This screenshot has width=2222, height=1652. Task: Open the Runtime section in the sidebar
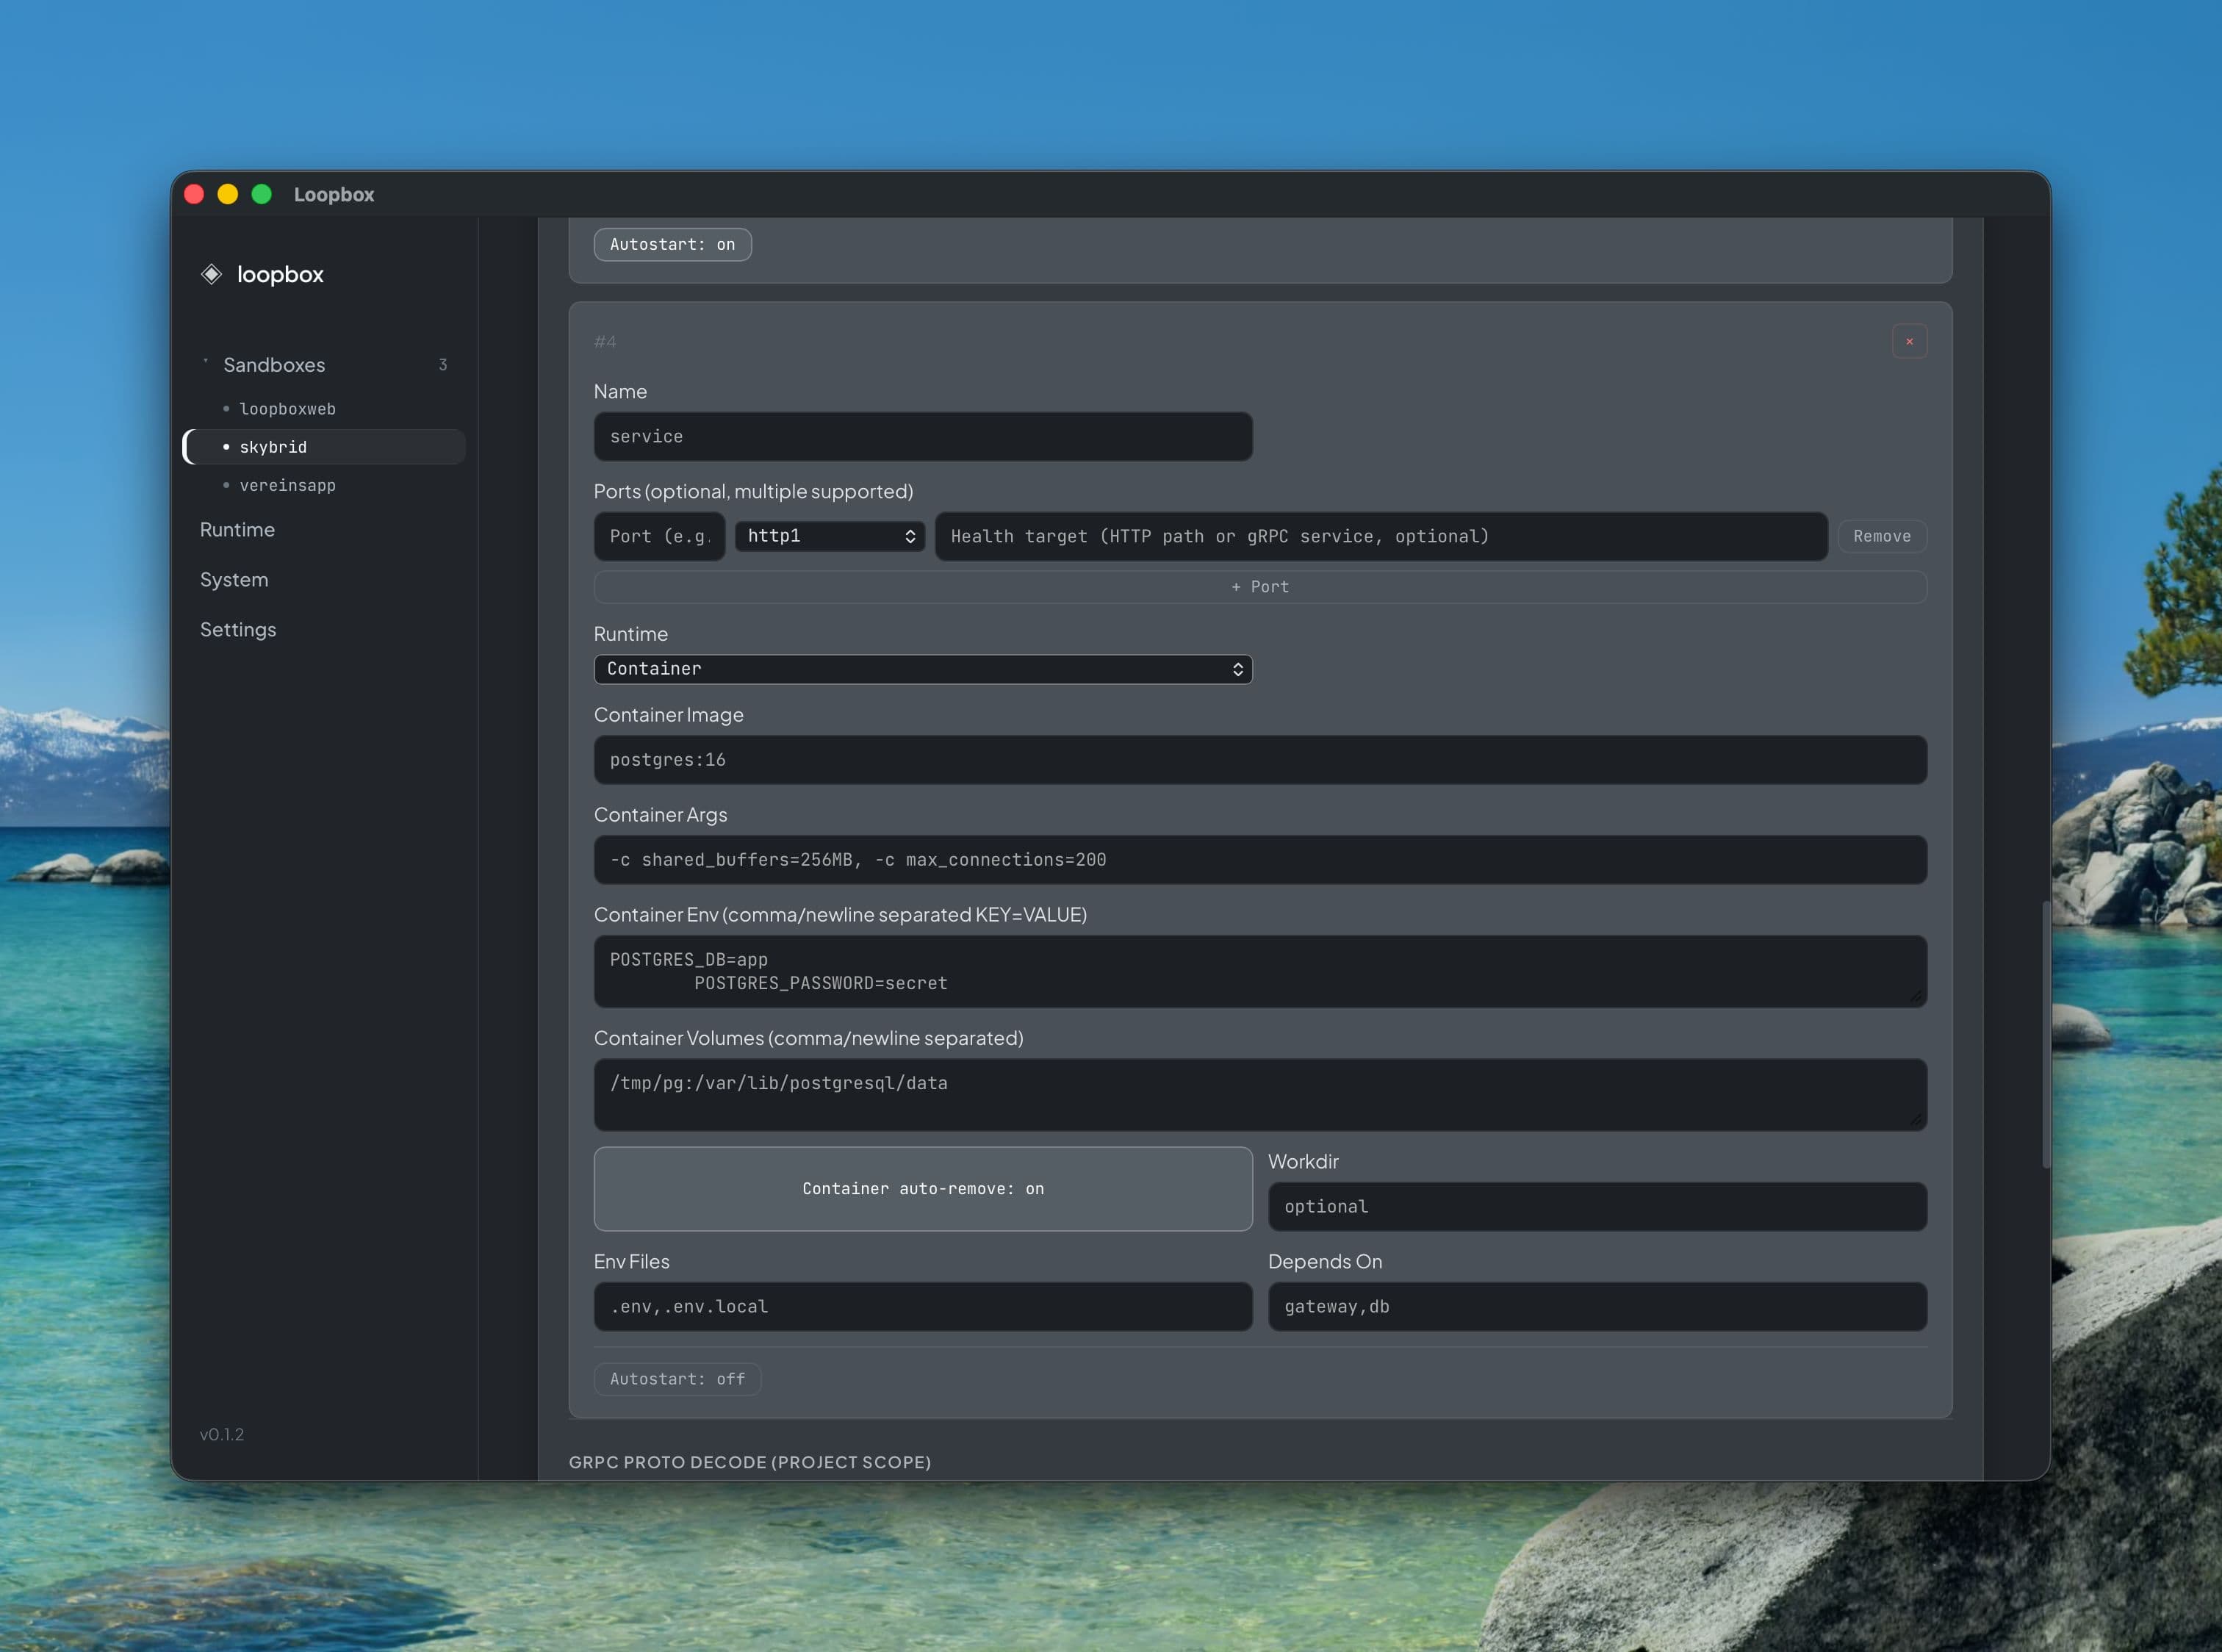pyautogui.click(x=237, y=529)
